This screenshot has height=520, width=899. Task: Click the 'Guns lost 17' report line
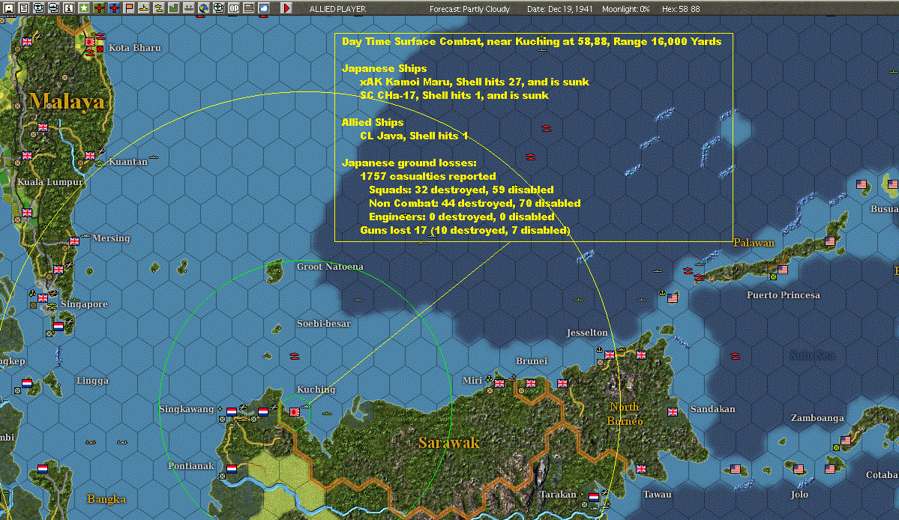point(465,230)
